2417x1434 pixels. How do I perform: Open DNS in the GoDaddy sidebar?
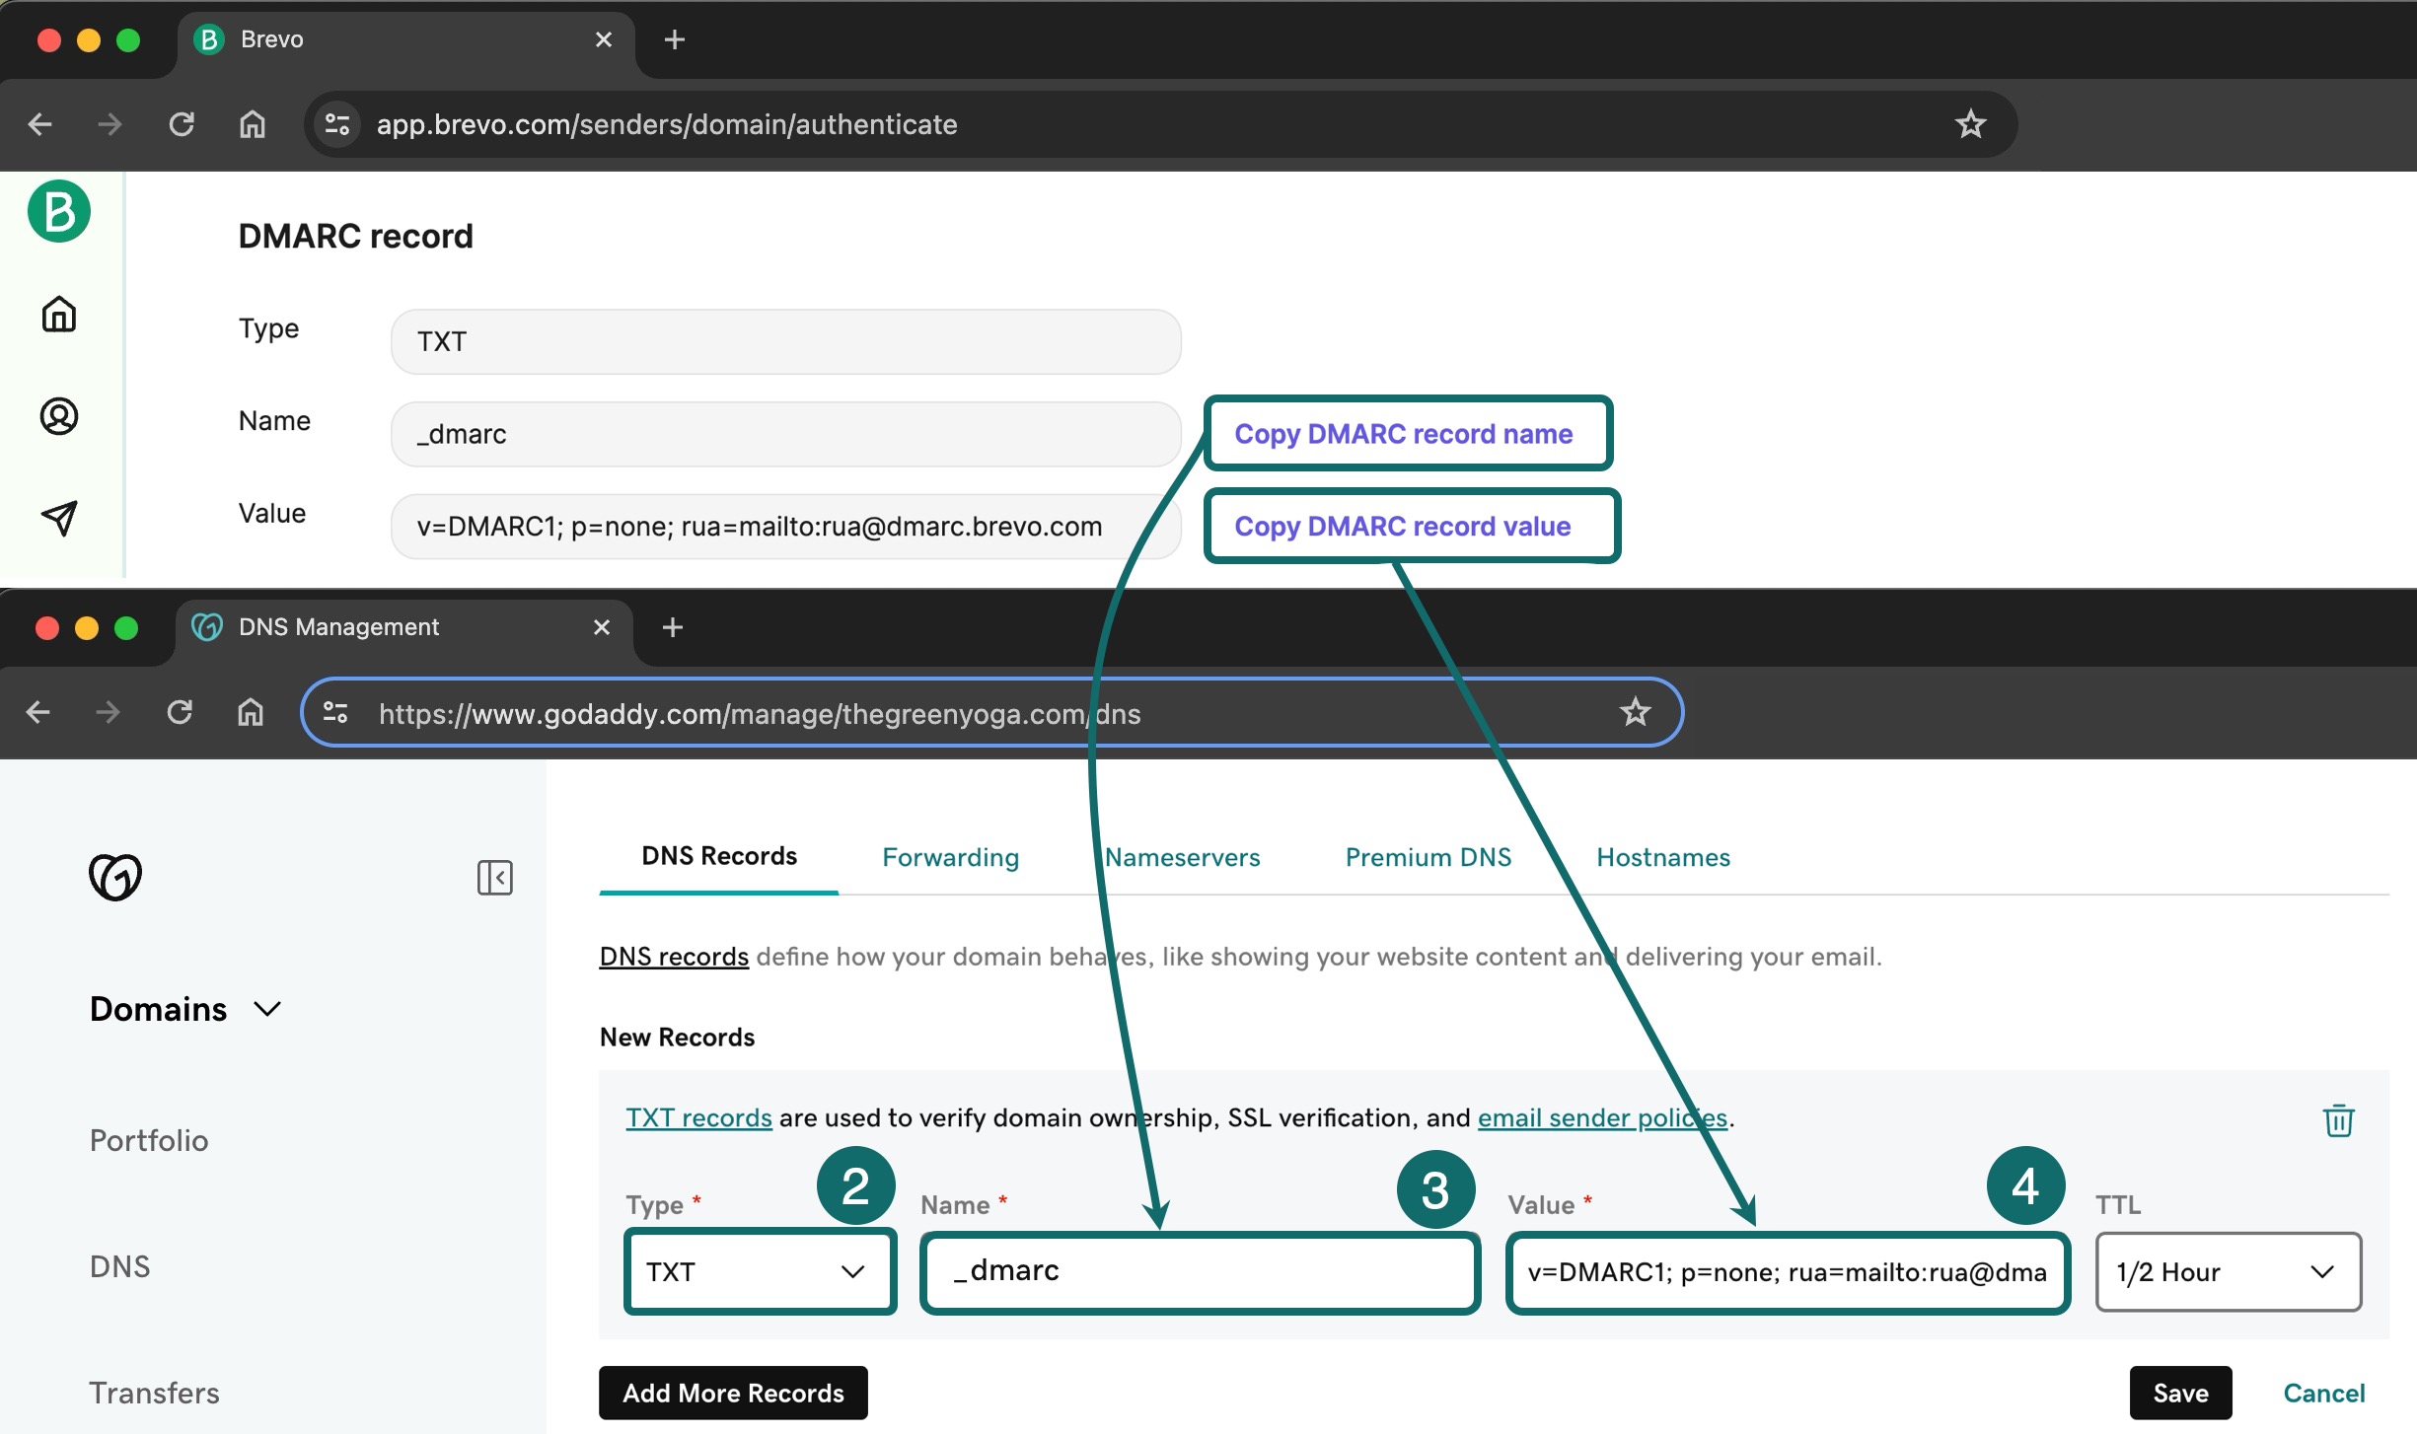tap(119, 1266)
